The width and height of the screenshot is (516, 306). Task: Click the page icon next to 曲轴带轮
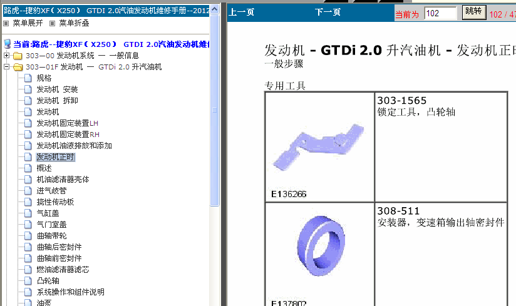click(x=28, y=236)
